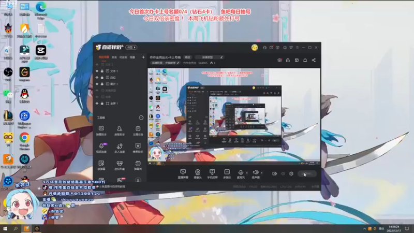Image resolution: width=414 pixels, height=233 pixels.
Task: Edit the stream category pencil under the title
Action: tap(178, 63)
